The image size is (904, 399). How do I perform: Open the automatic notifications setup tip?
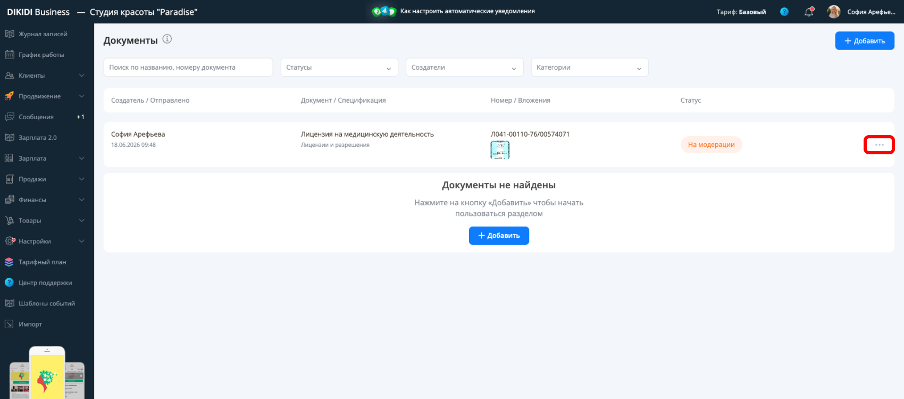point(467,11)
